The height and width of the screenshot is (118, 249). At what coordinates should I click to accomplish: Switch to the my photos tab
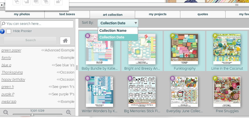point(22,14)
